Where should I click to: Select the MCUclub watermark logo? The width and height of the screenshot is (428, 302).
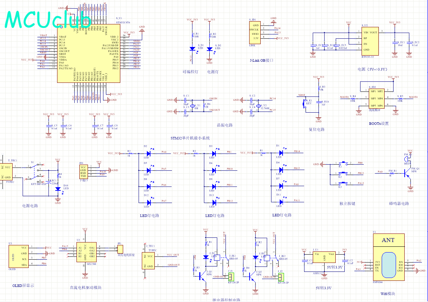click(x=48, y=20)
